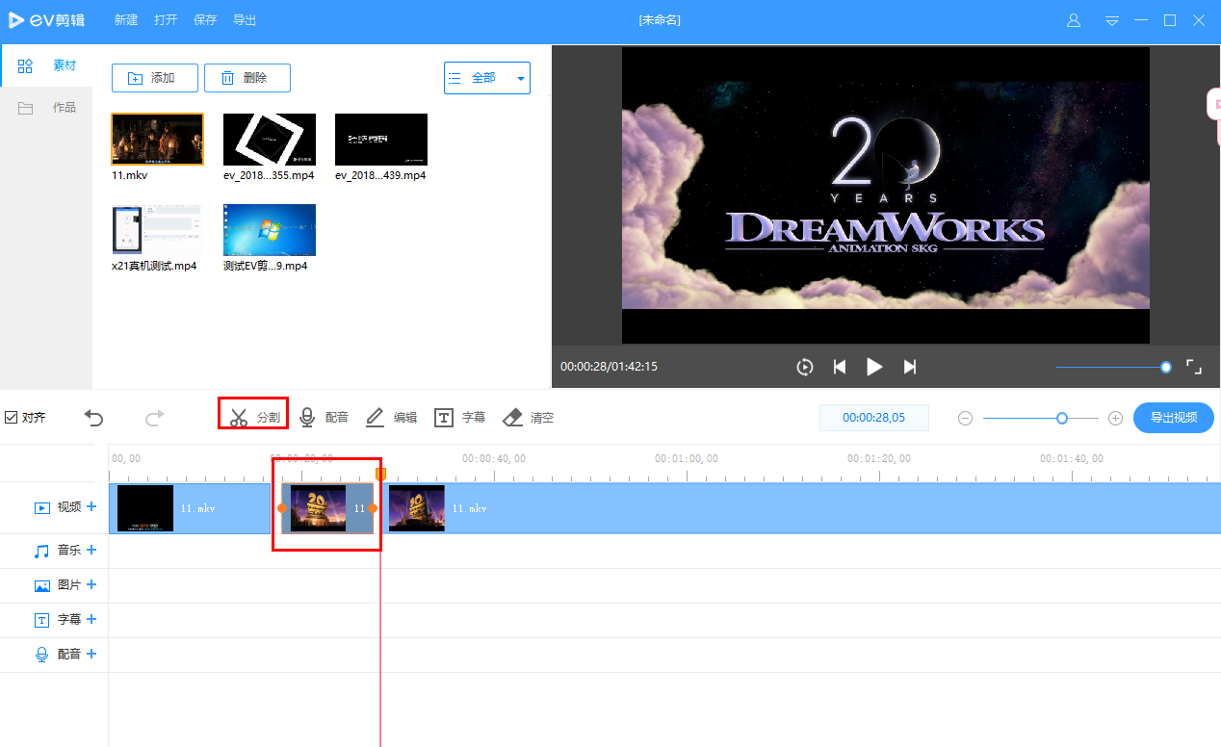Click the 添加 add media button

tap(155, 78)
